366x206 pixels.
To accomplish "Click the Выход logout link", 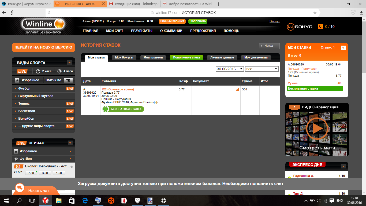I will click(x=274, y=21).
